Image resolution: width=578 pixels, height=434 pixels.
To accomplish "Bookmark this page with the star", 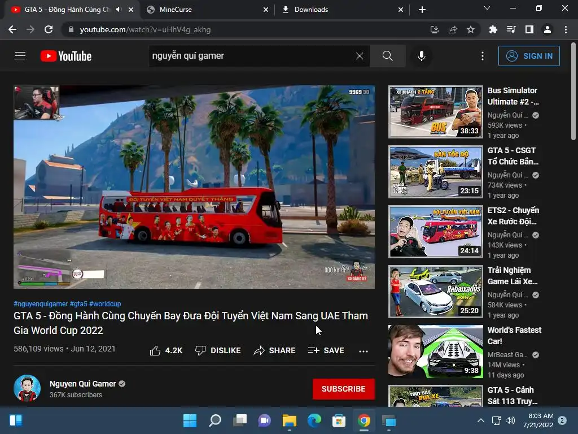I will 471,29.
